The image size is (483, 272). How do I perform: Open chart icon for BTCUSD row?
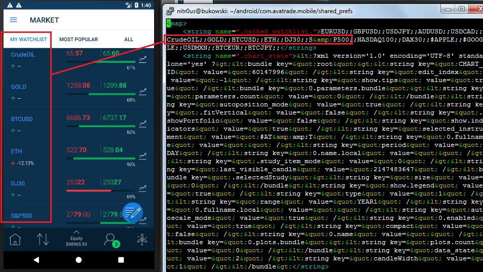coord(142,124)
